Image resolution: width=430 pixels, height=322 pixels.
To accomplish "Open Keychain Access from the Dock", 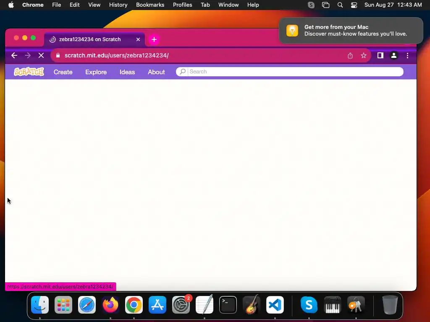I will [x=356, y=305].
